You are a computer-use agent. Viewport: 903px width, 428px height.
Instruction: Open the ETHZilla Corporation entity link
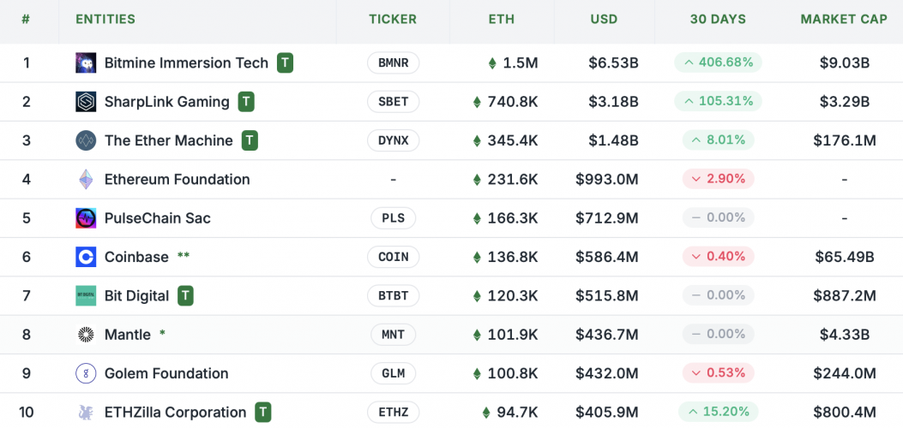pos(175,413)
